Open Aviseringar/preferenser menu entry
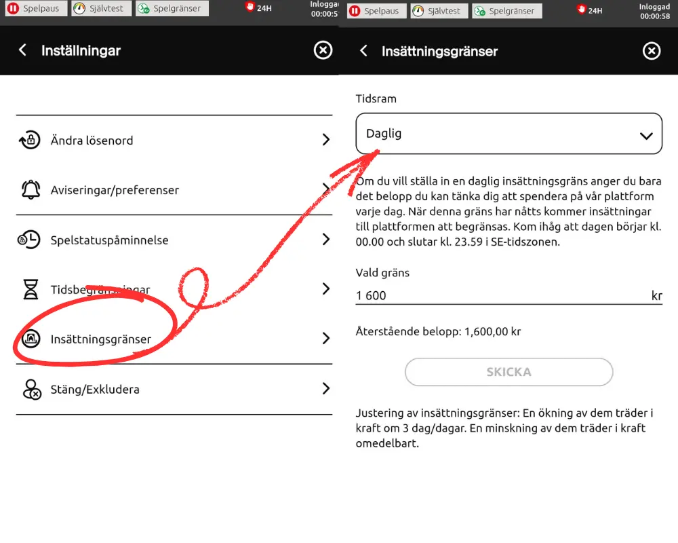The width and height of the screenshot is (678, 543). pyautogui.click(x=174, y=189)
